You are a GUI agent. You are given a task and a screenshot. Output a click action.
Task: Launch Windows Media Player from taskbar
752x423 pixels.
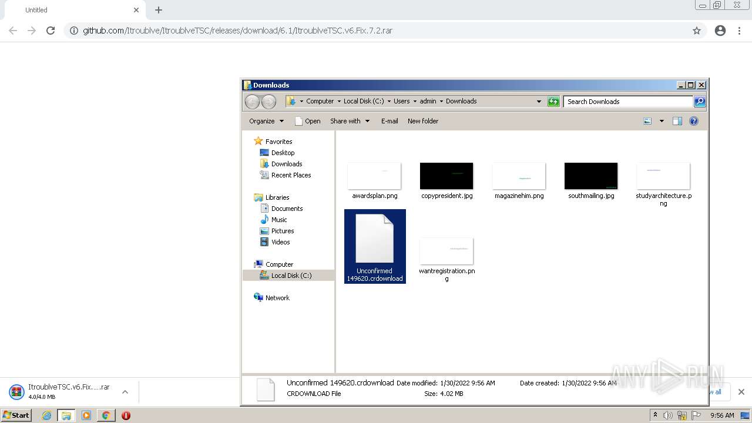(x=86, y=415)
